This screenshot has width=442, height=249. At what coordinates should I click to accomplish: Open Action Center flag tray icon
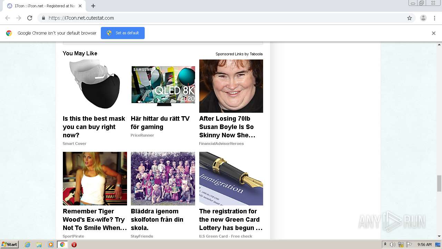pyautogui.click(x=409, y=245)
